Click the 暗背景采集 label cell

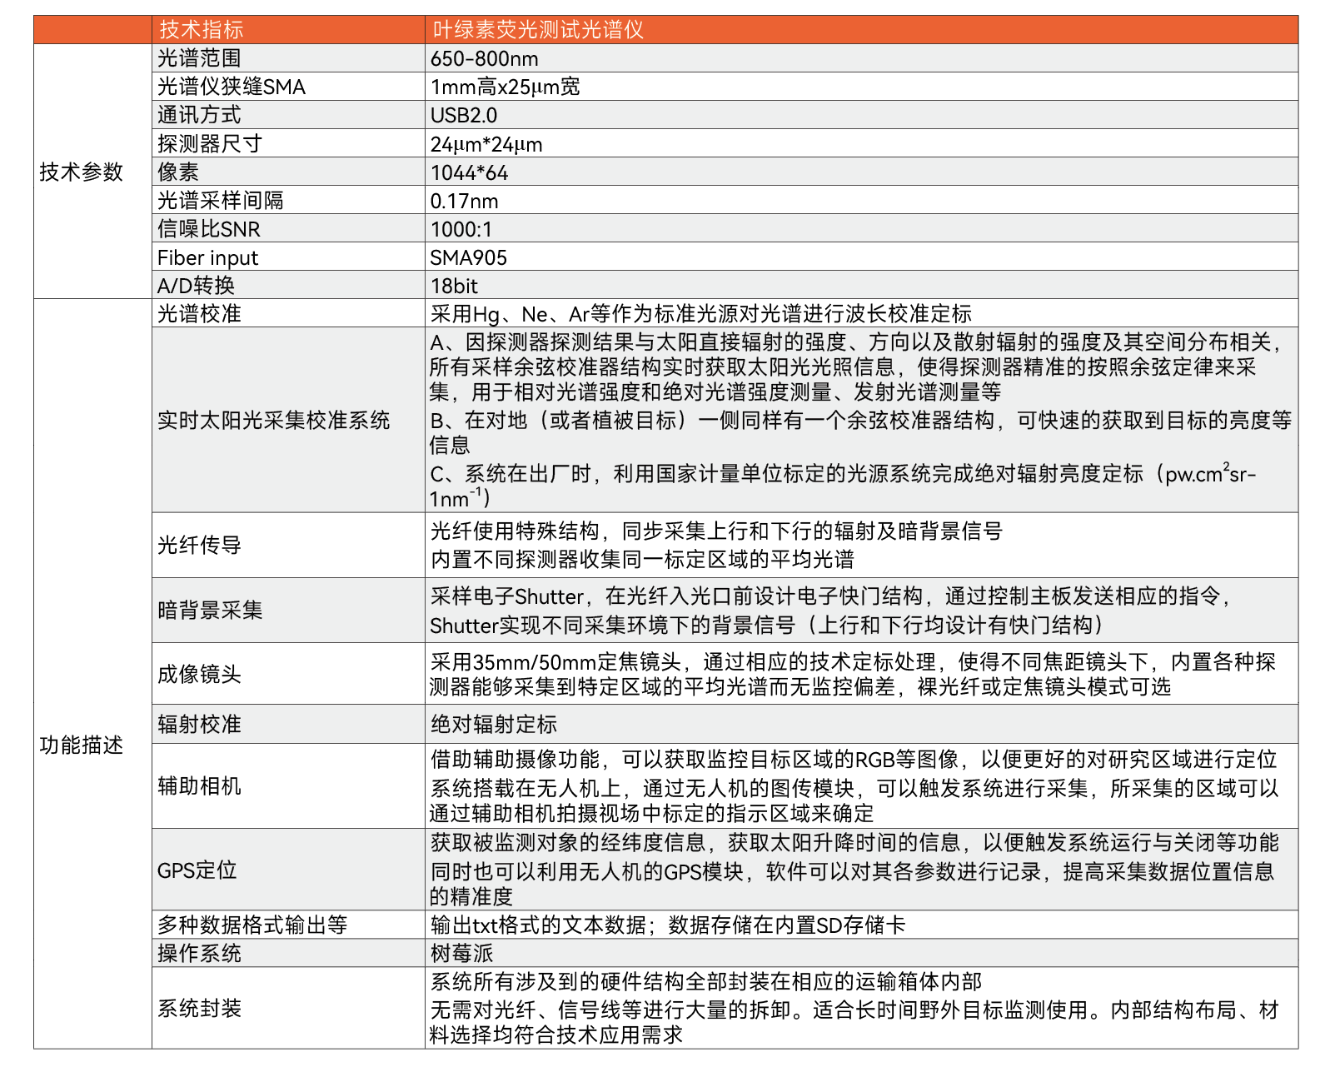pyautogui.click(x=210, y=611)
